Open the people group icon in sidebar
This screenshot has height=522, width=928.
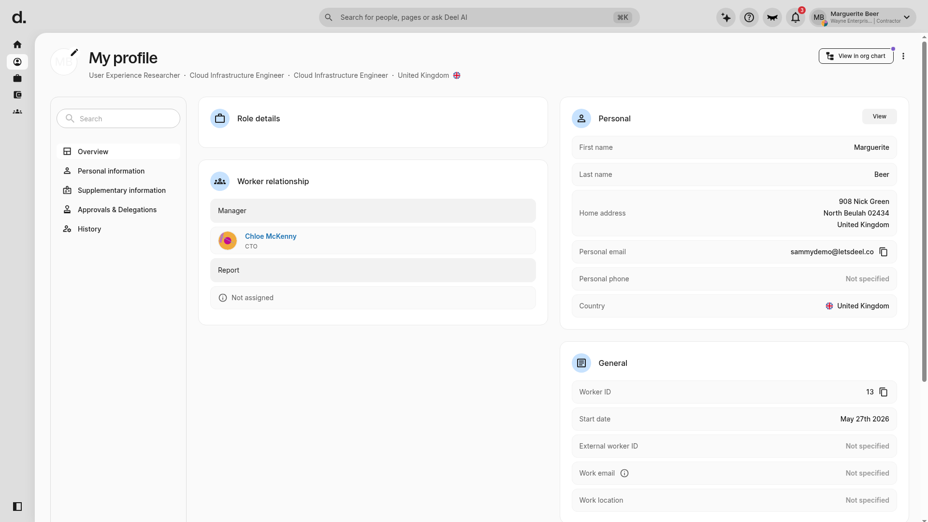point(17,112)
